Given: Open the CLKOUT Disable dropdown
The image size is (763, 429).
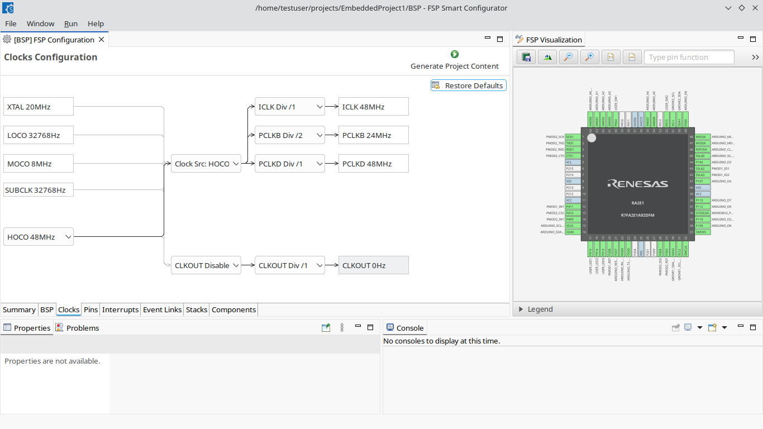Looking at the screenshot, I should click(206, 265).
